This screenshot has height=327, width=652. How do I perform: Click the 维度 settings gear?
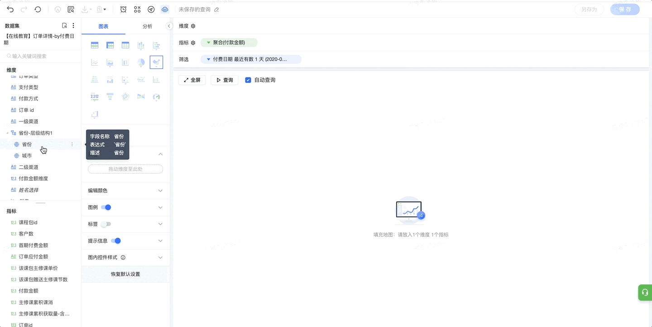pyautogui.click(x=193, y=26)
